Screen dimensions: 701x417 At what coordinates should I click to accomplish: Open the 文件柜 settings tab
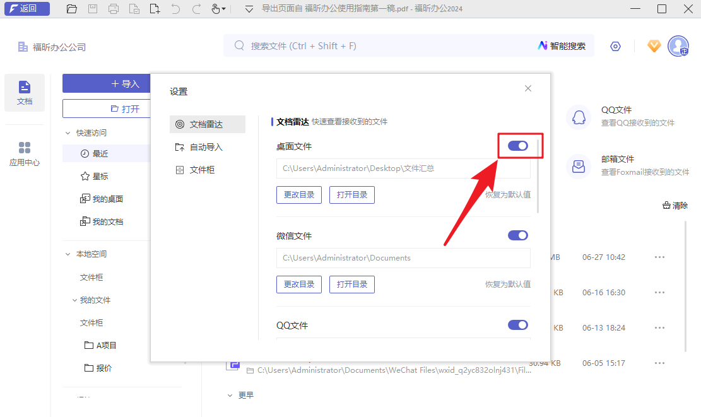click(x=208, y=169)
